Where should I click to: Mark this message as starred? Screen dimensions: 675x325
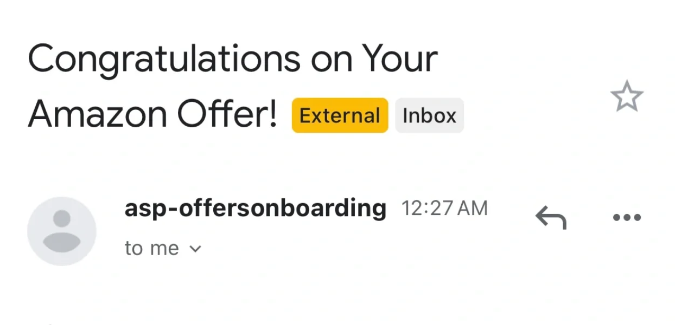[627, 97]
